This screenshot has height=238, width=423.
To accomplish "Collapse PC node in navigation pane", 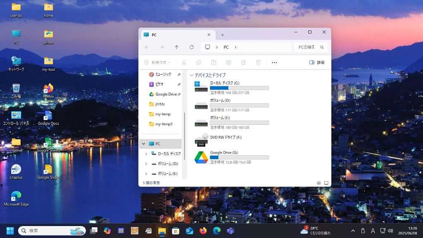I will [x=144, y=144].
